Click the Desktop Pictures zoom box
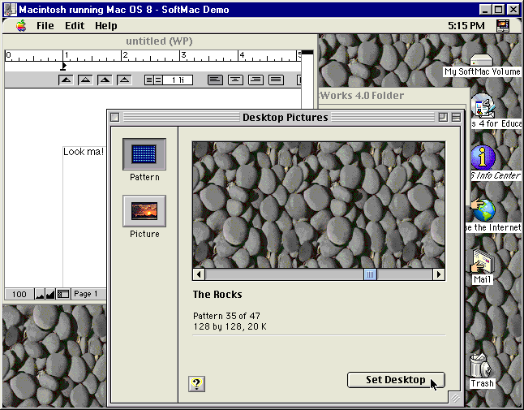Screen dimensions: 524x410 [443, 117]
